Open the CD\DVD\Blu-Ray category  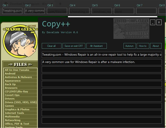[x=20, y=92]
